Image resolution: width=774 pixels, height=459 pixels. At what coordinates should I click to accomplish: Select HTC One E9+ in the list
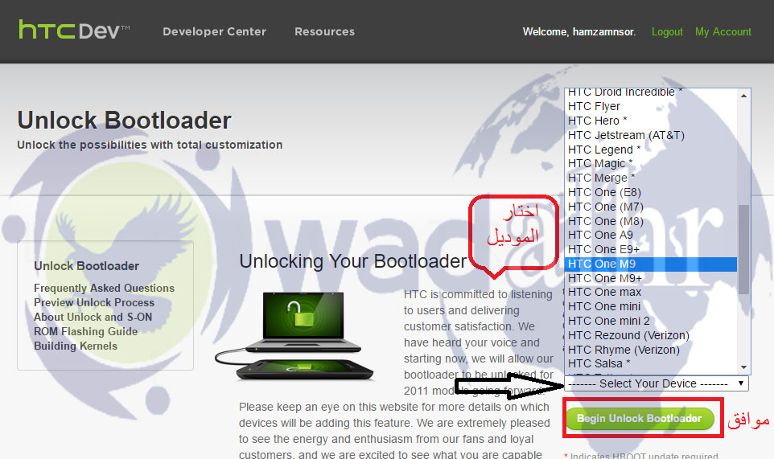tap(651, 249)
